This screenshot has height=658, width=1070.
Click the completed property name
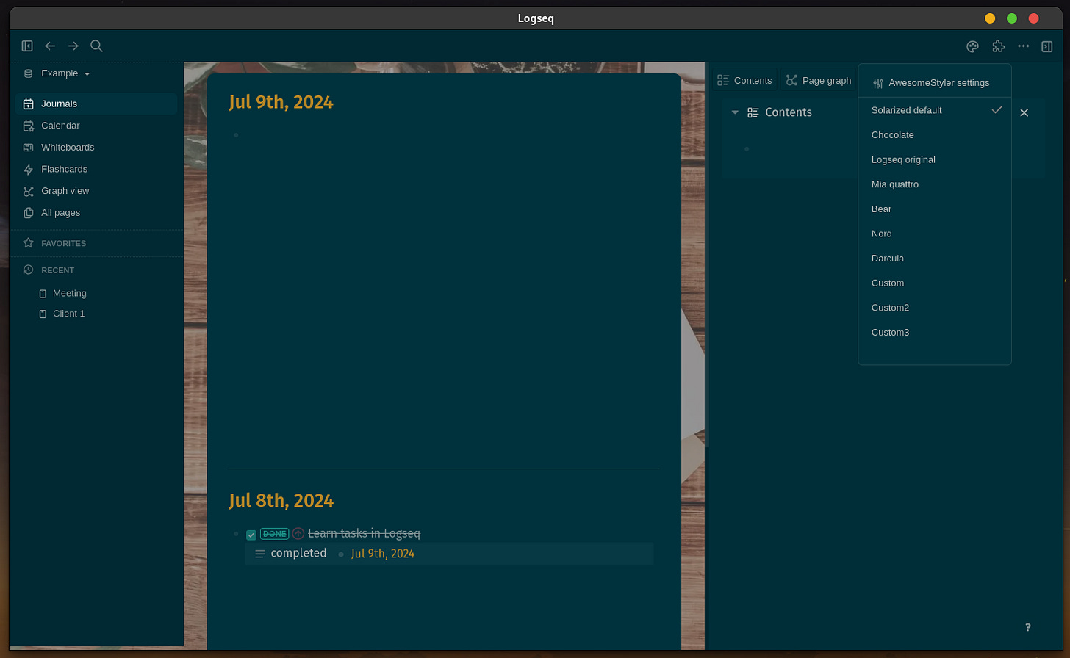(x=298, y=553)
